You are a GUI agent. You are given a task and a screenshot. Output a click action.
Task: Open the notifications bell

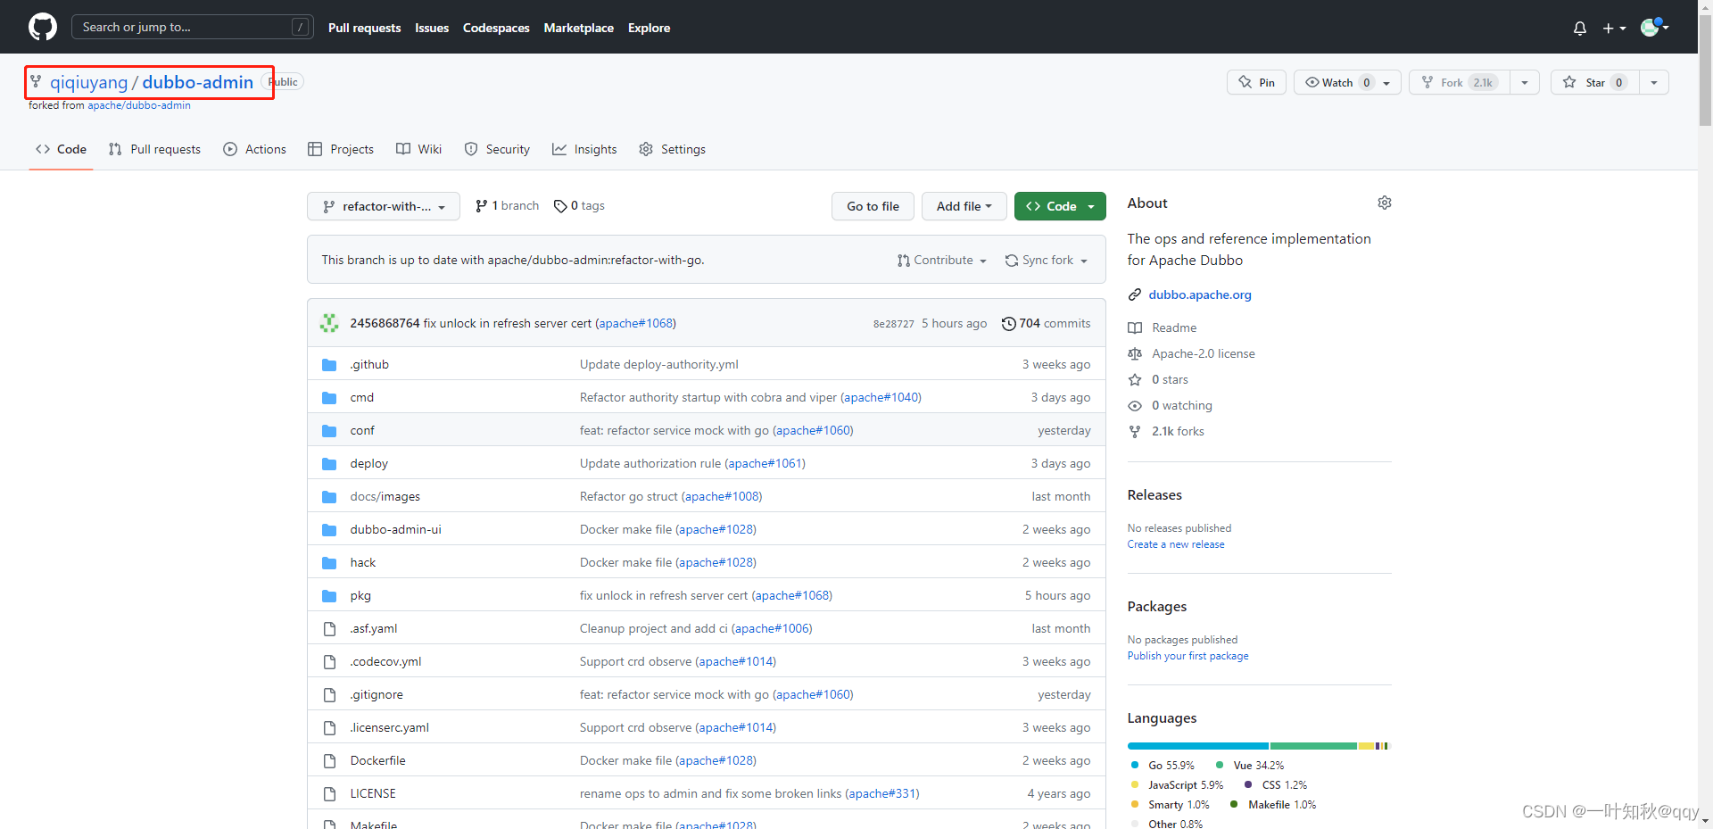tap(1579, 28)
